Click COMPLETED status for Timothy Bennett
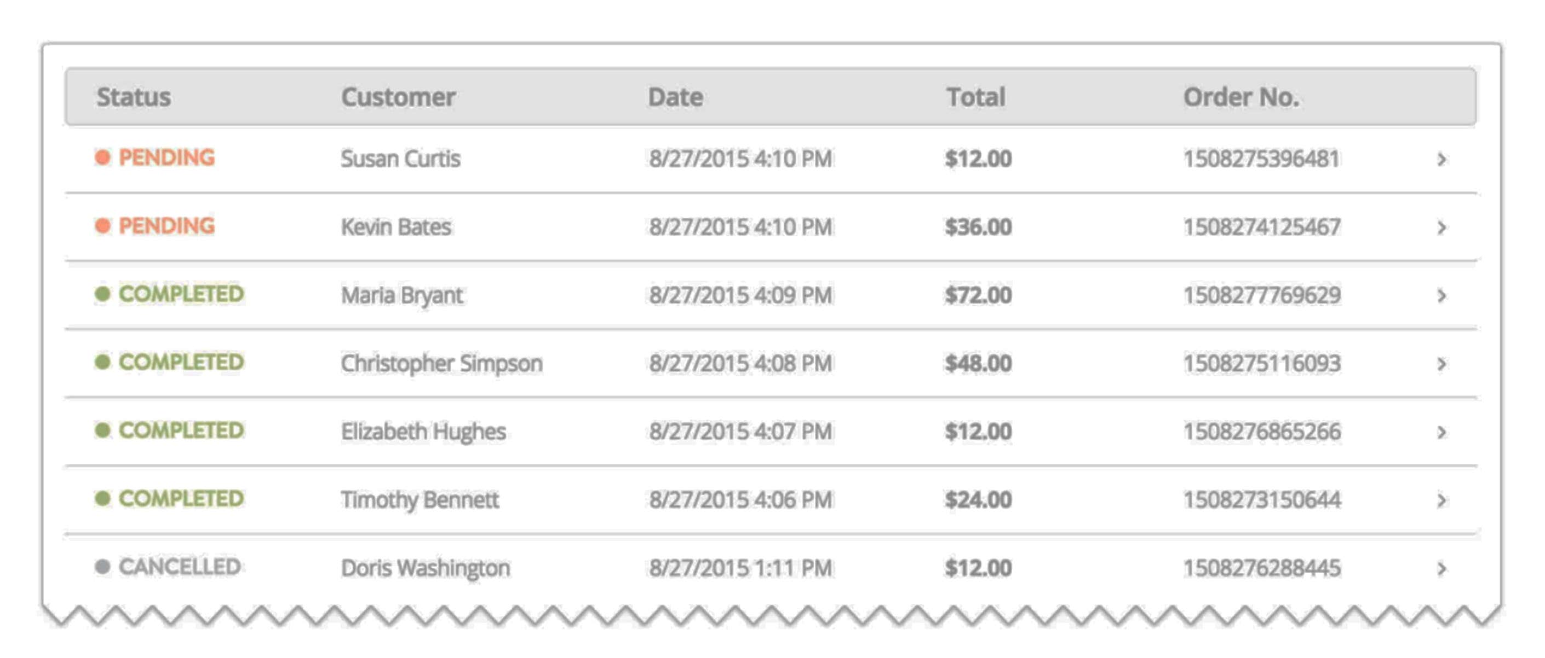Image resolution: width=1545 pixels, height=658 pixels. point(181,499)
